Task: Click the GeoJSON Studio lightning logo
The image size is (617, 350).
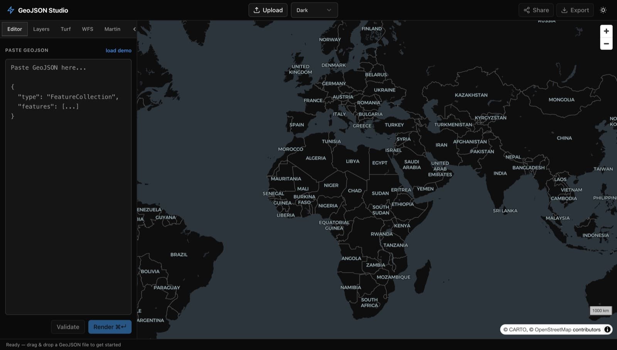Action: pyautogui.click(x=11, y=10)
